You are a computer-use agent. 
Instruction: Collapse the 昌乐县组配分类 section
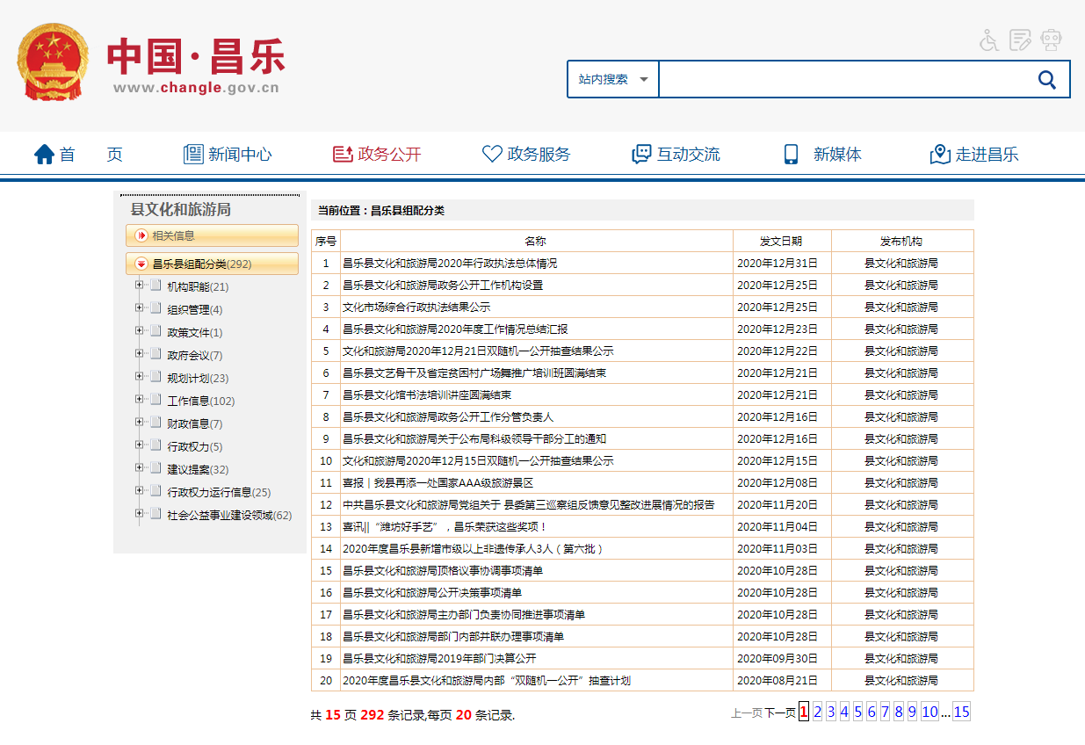pyautogui.click(x=141, y=264)
